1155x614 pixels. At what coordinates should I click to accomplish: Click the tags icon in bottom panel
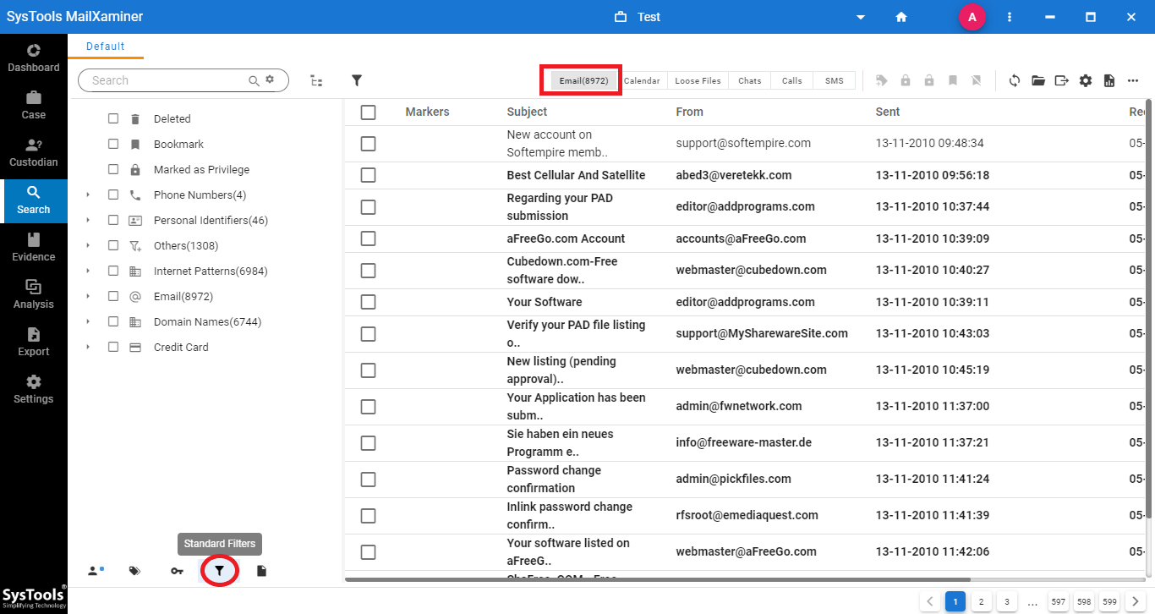click(134, 571)
